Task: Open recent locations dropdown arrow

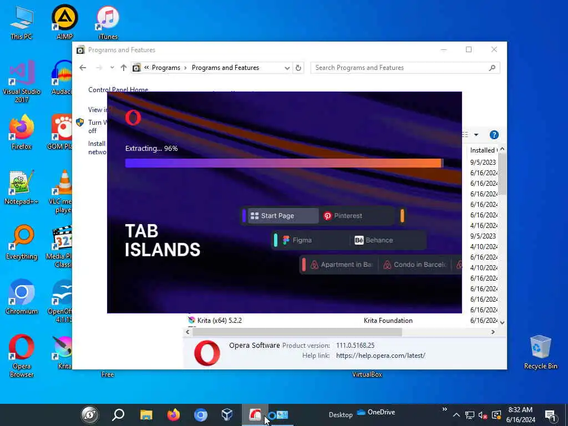Action: point(112,68)
